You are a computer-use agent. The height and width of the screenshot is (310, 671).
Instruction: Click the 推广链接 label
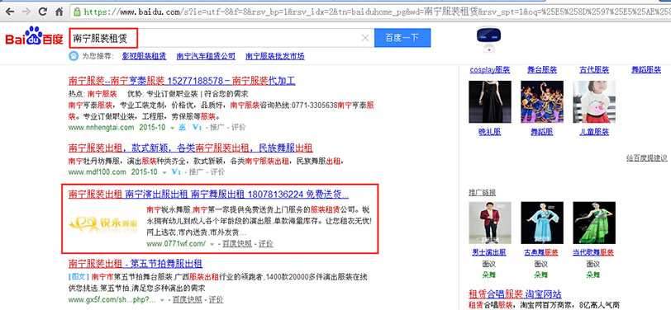pos(483,193)
